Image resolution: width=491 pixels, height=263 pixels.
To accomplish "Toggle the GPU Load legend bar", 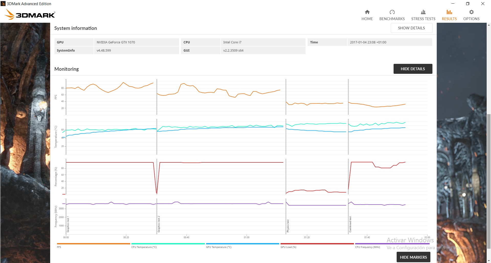I will tap(317, 244).
